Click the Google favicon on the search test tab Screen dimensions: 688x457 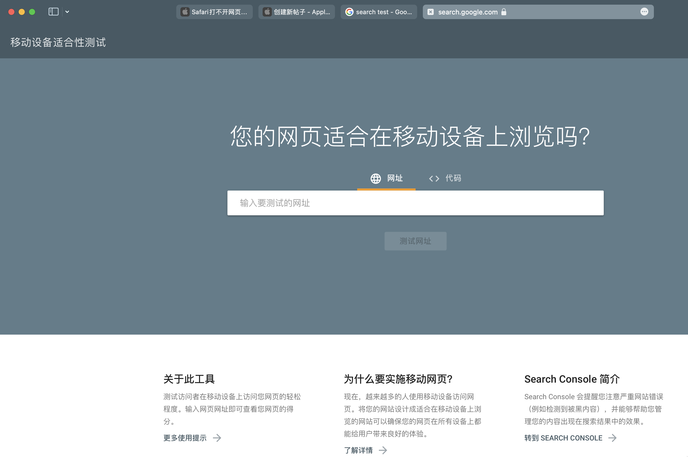(349, 12)
